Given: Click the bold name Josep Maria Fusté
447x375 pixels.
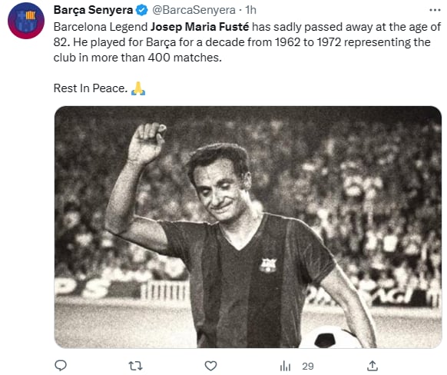Looking at the screenshot, I should click(200, 27).
